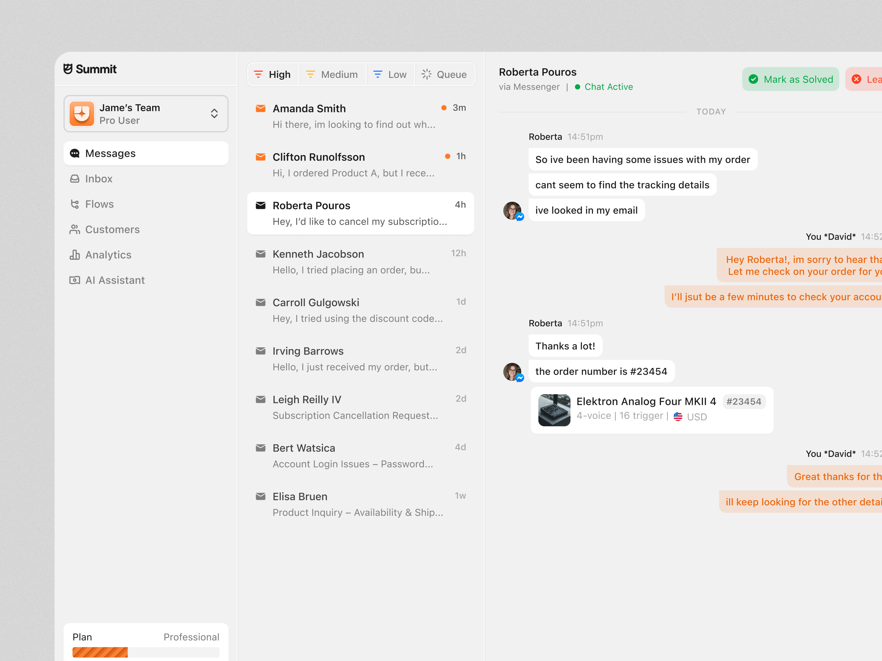Click 'via Messenger' in the chat header

(x=529, y=87)
